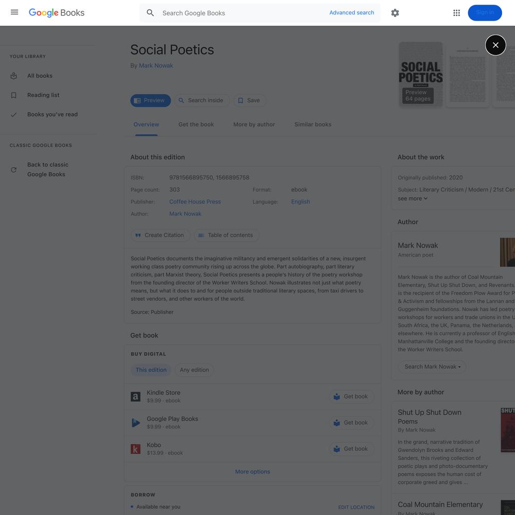This screenshot has width=515, height=515.
Task: Click Shut Up Shut Down cover thumbnail
Action: click(x=508, y=430)
